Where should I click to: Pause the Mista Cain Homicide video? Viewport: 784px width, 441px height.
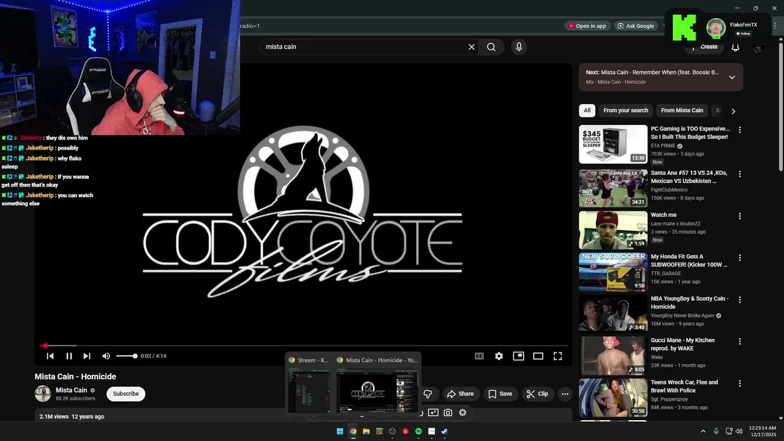[x=69, y=356]
